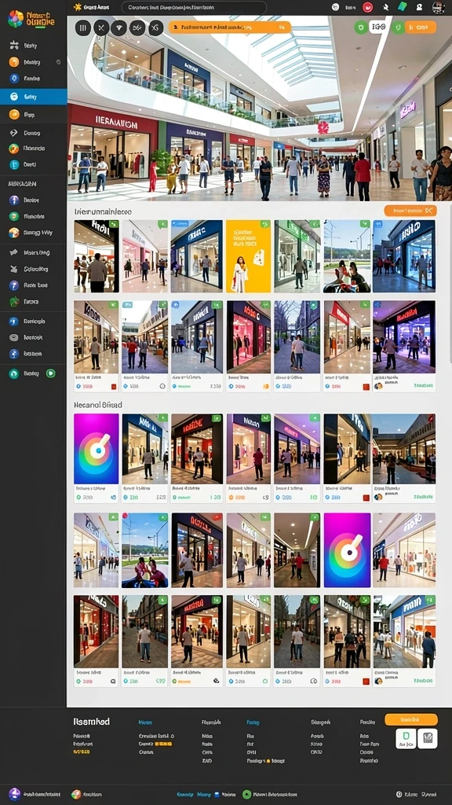Click the white pin icon beside the red circle

tap(386, 7)
